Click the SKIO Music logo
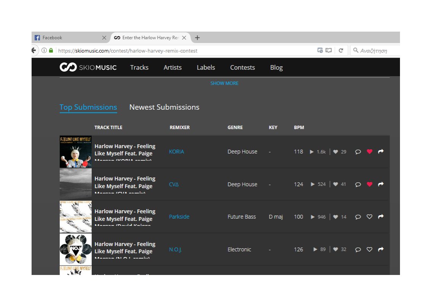The height and width of the screenshot is (302, 427). (88, 67)
